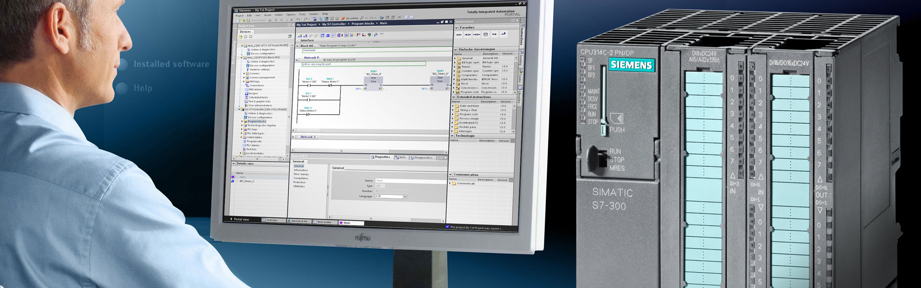Screen dimensions: 921x288
Task: Open the Insert menu
Action: [268, 15]
